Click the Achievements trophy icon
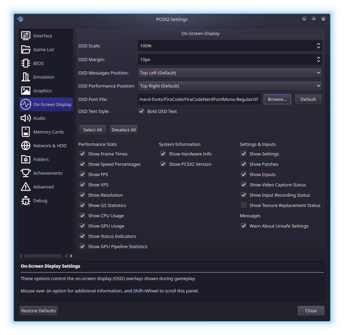Screen dimensions: 344x335 [x=26, y=173]
